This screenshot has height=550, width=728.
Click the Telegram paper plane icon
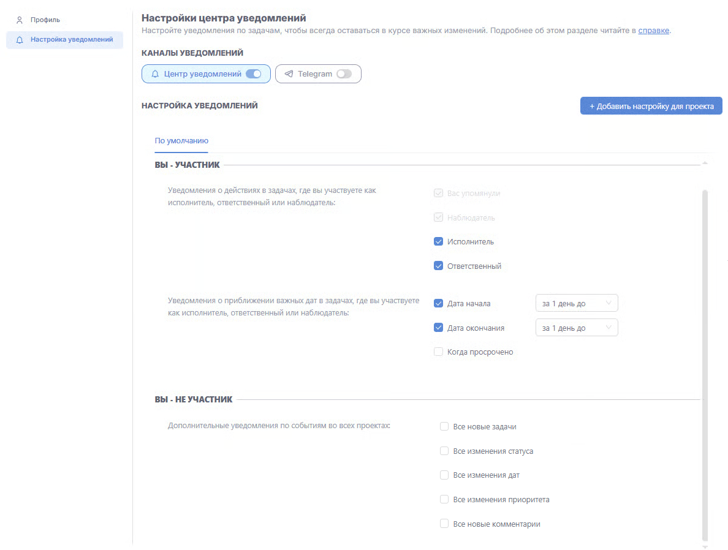click(289, 74)
